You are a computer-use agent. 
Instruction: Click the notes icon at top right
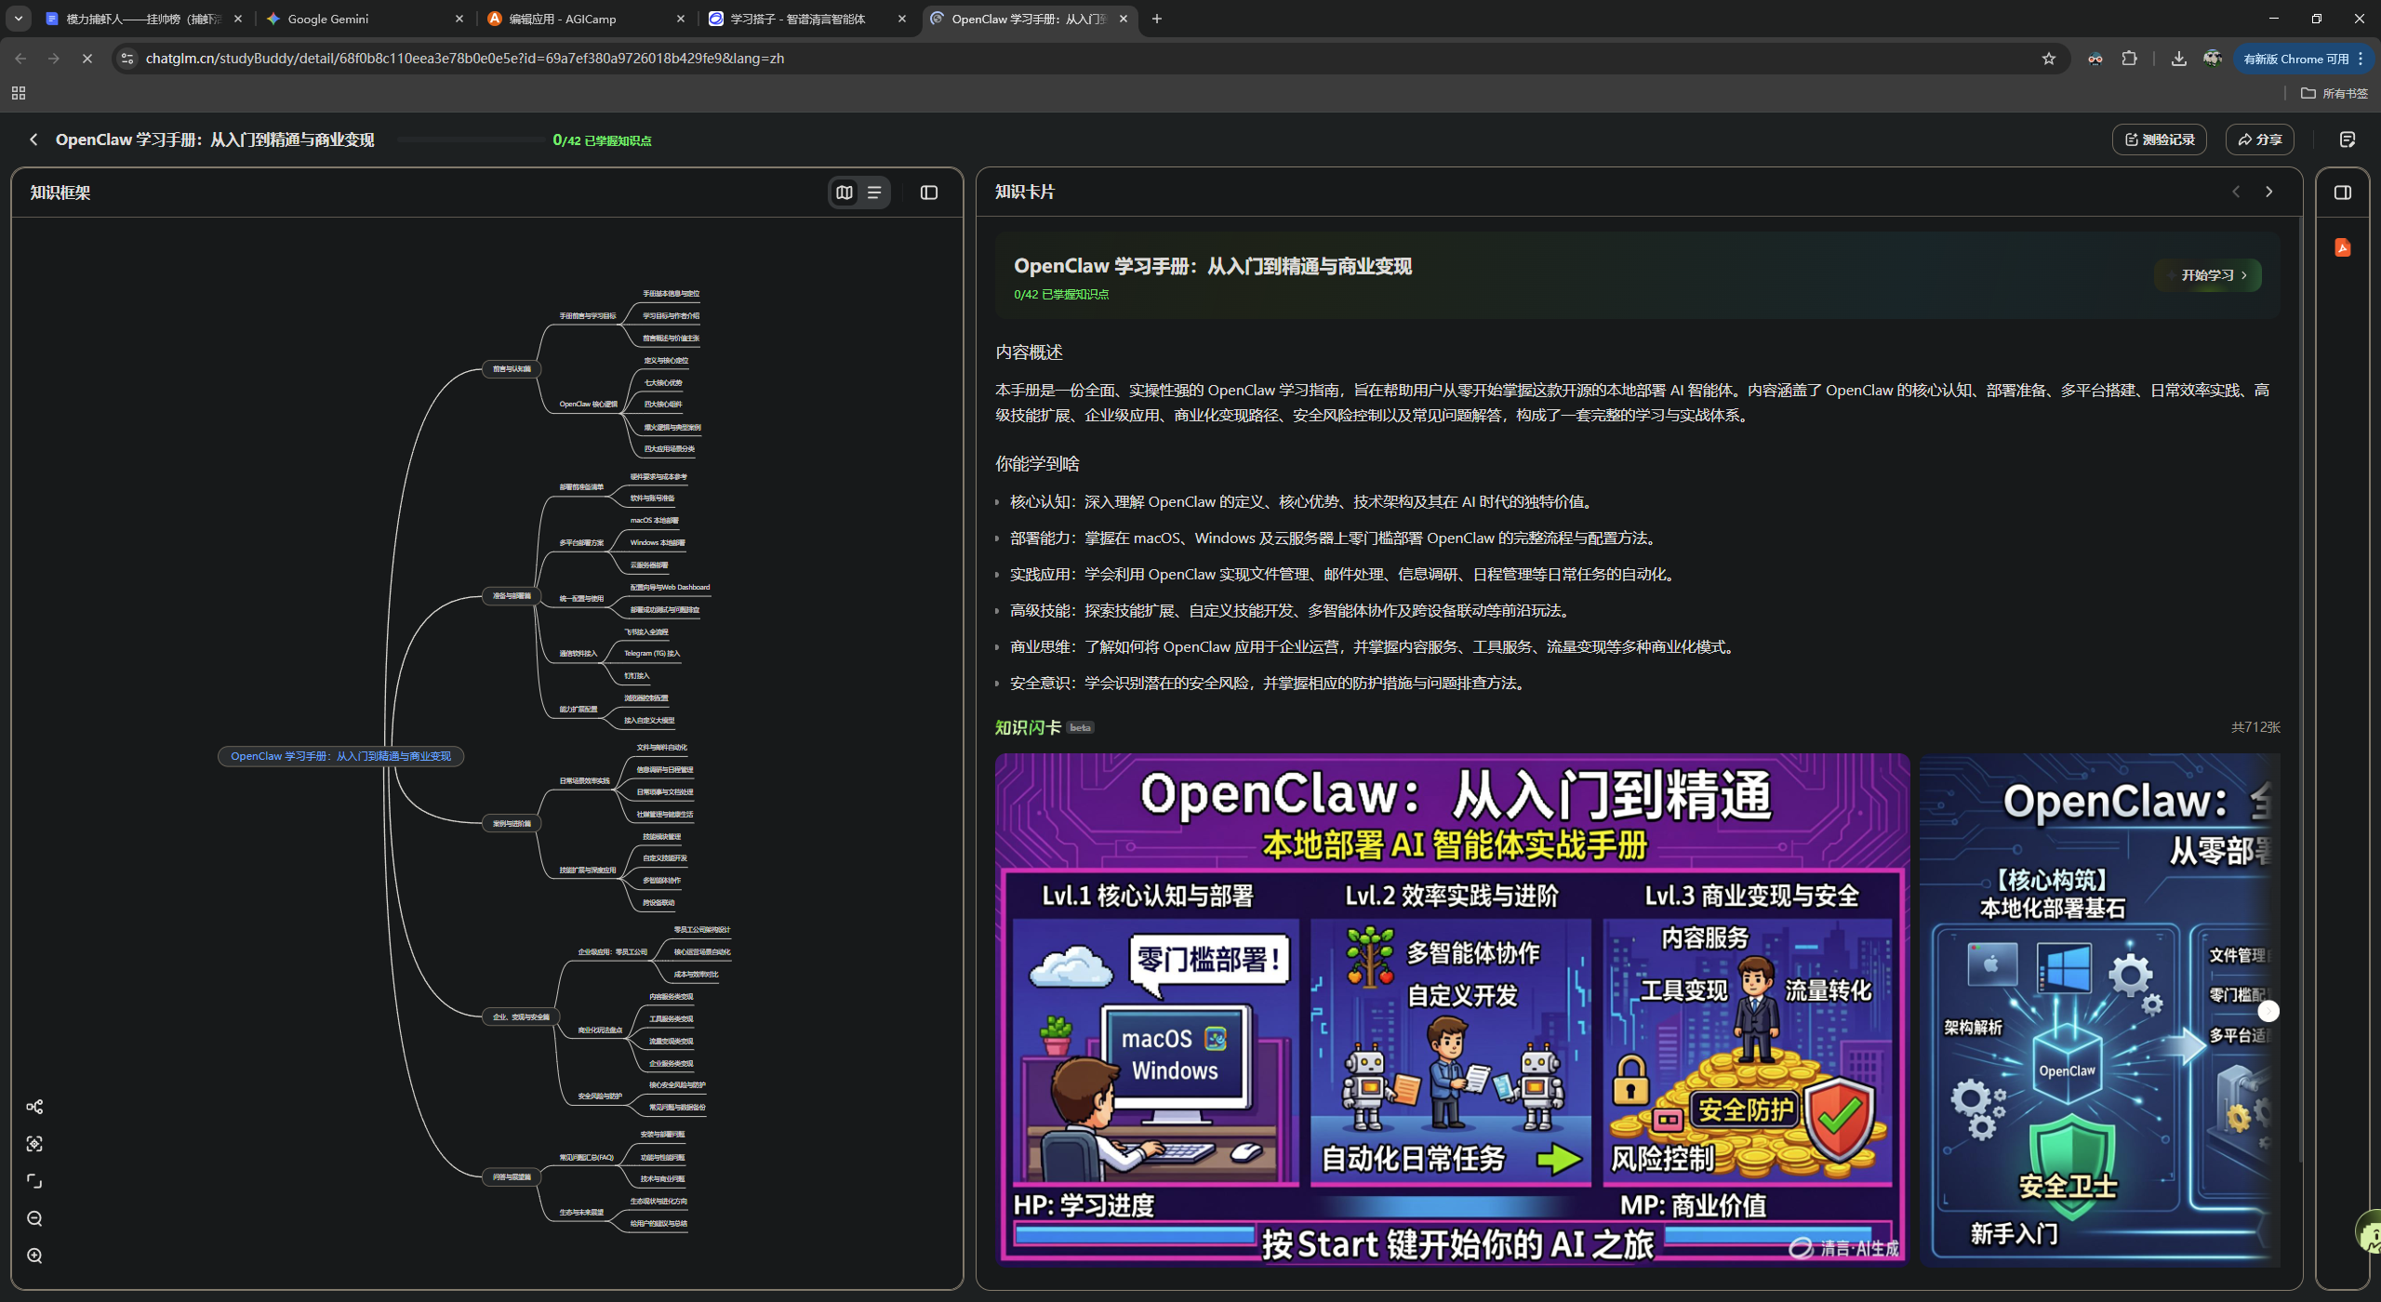tap(2348, 139)
